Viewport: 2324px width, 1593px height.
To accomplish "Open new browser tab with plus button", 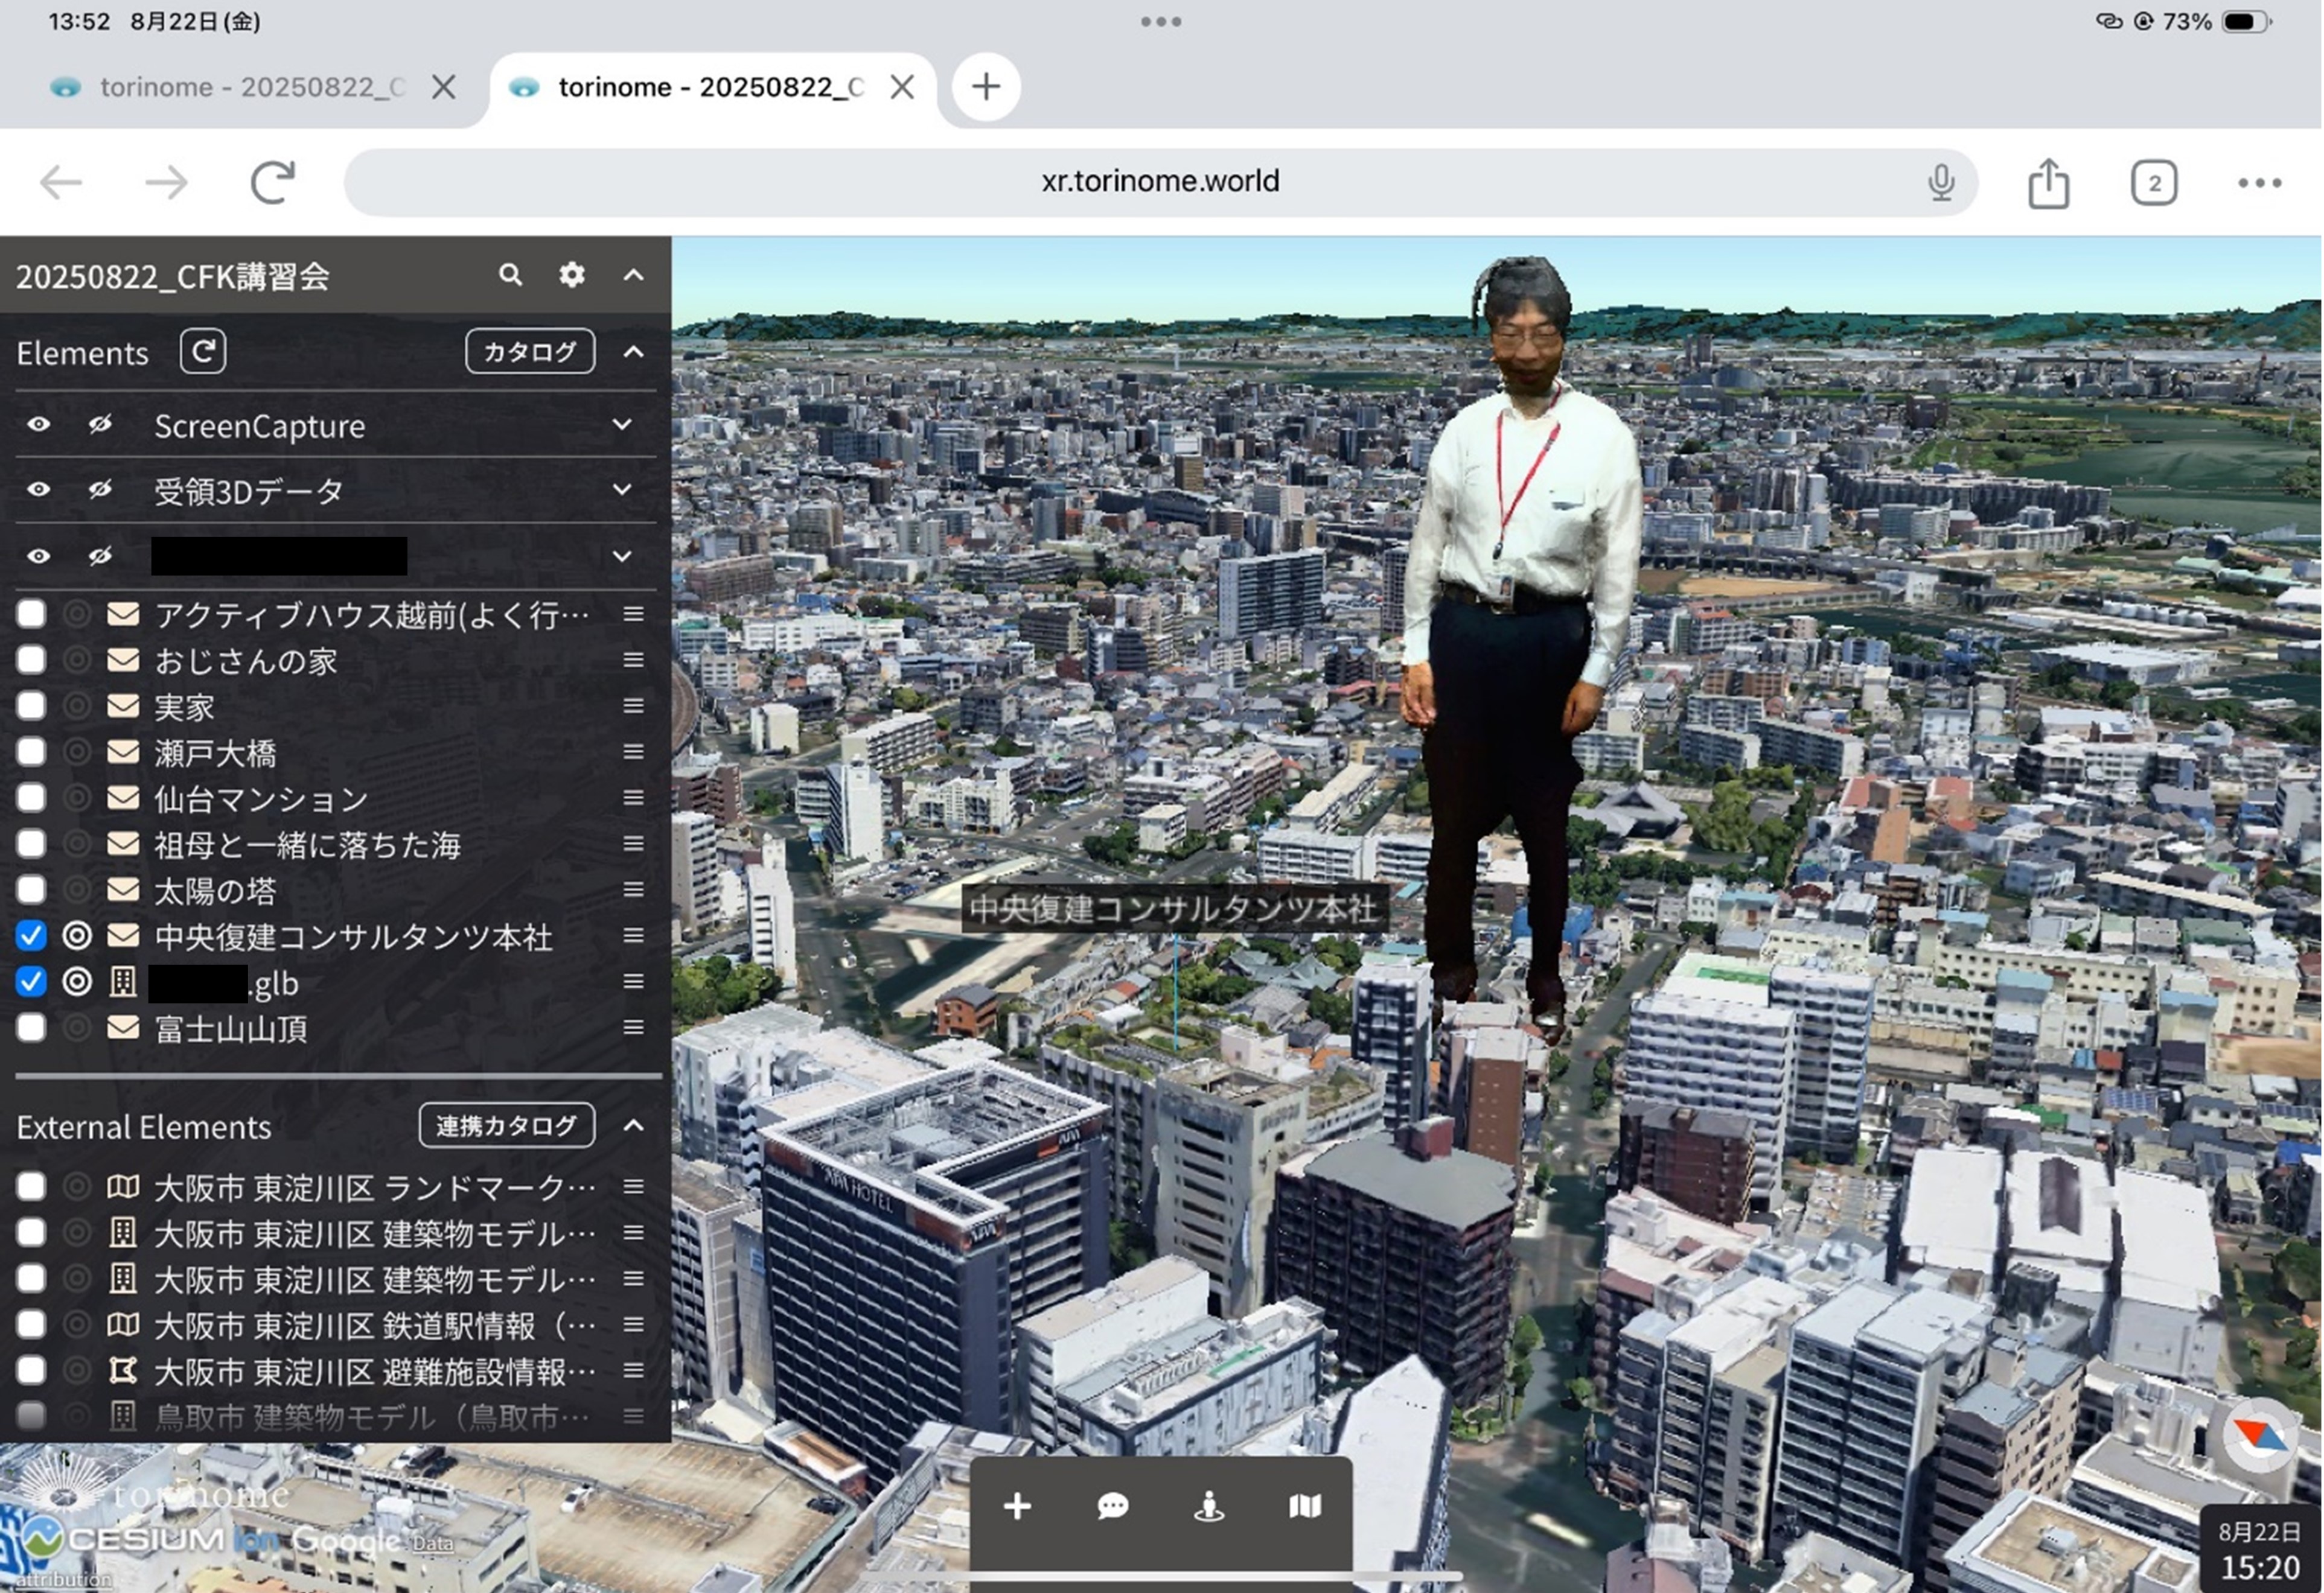I will pos(986,87).
